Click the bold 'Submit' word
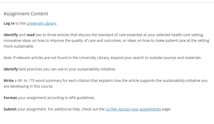The width and height of the screenshot is (214, 124). click(10, 109)
